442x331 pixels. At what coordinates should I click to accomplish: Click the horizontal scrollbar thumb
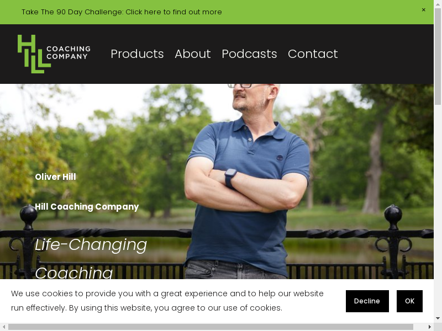click(211, 327)
